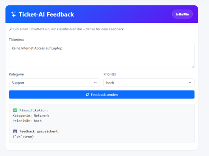Click the chevron arrow in Kategorie select

pos(95,83)
